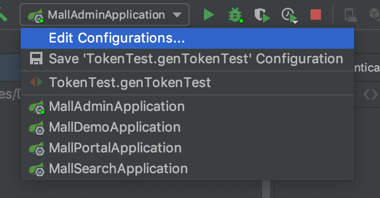Image resolution: width=380 pixels, height=198 pixels.
Task: Click the build hammer icon
Action: [4, 15]
